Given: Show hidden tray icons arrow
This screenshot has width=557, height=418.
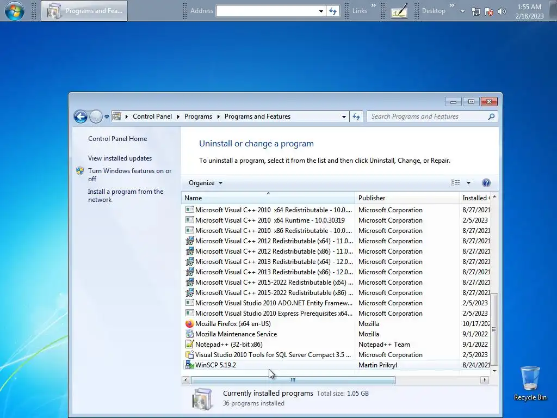Looking at the screenshot, I should point(462,11).
